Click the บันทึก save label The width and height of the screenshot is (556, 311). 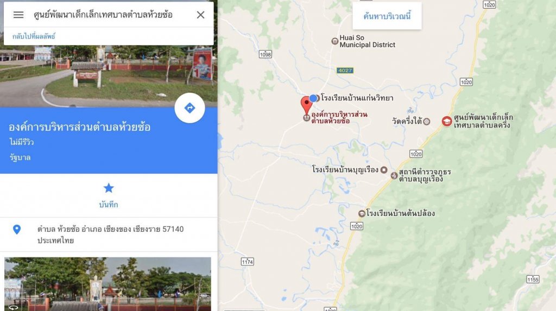(109, 205)
